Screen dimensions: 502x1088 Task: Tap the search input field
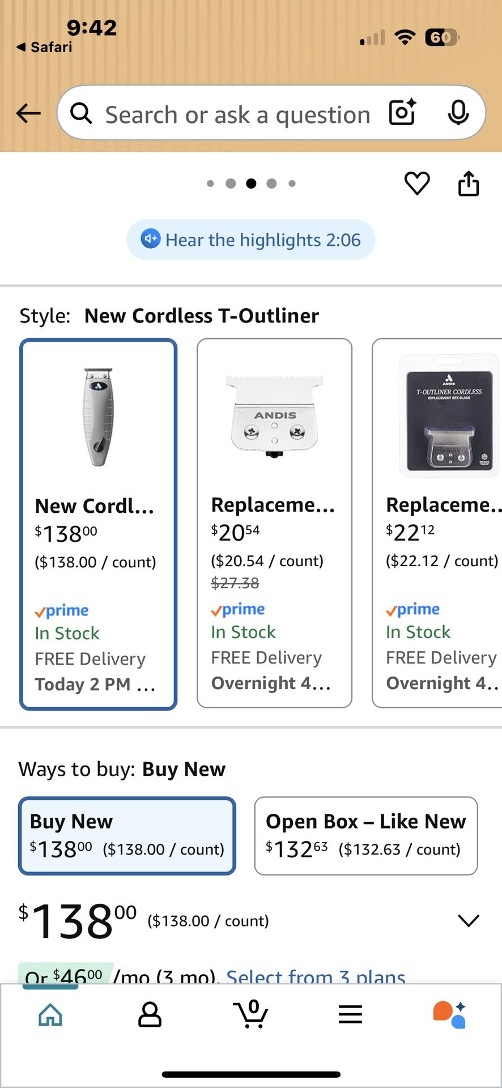[238, 114]
